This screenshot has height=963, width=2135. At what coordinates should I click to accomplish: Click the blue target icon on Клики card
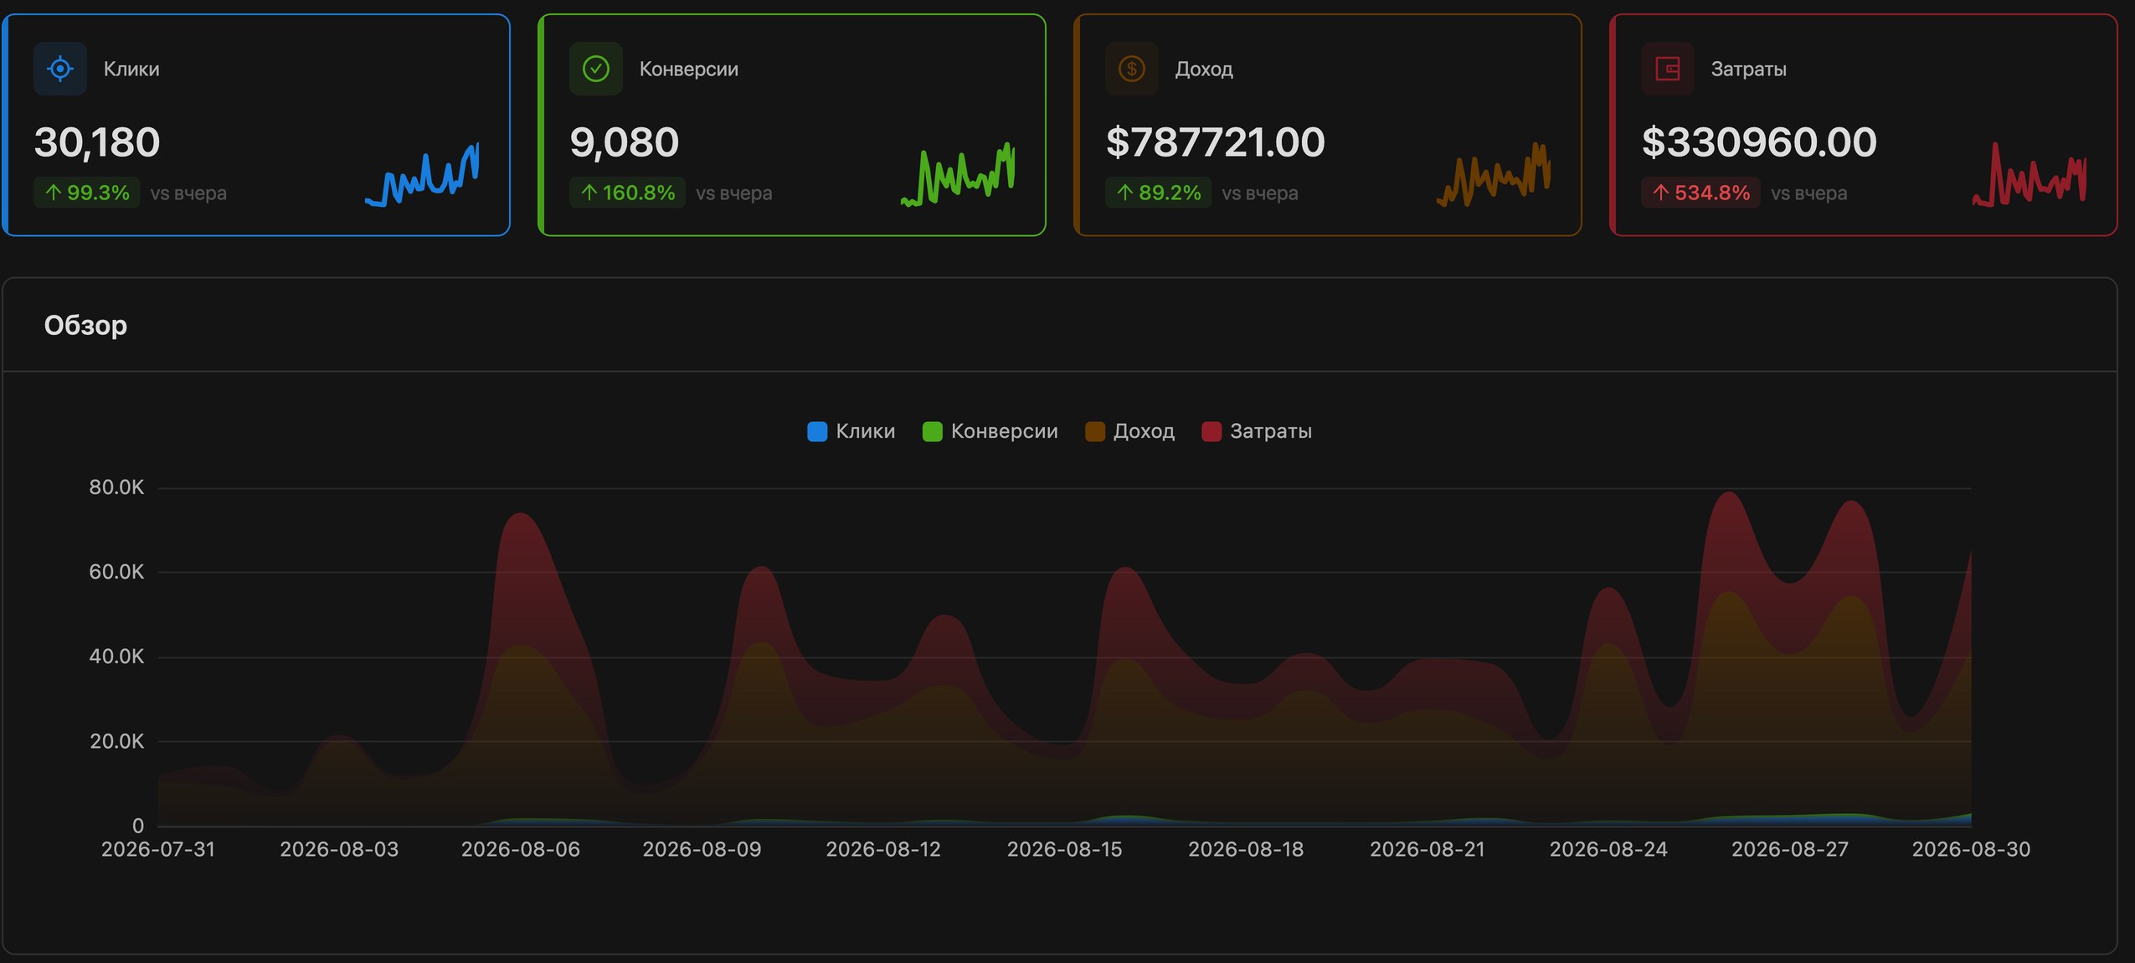tap(60, 69)
